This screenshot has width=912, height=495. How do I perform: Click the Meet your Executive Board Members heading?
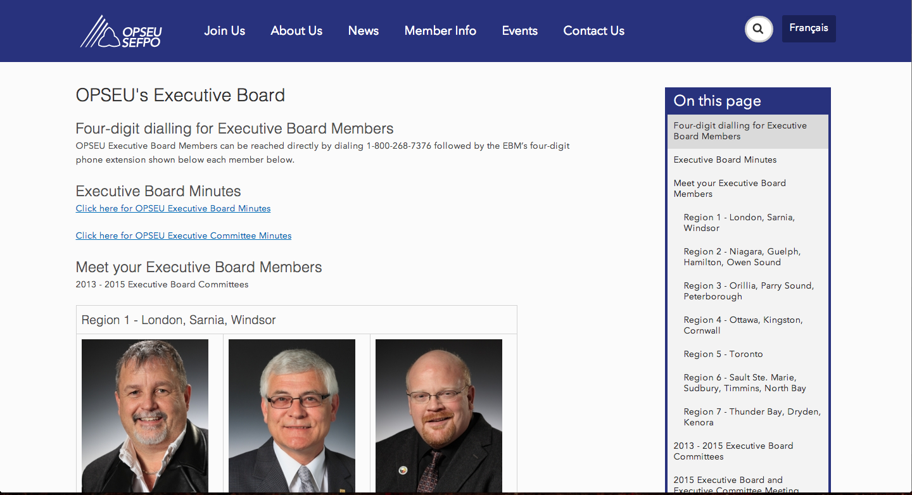coord(199,267)
